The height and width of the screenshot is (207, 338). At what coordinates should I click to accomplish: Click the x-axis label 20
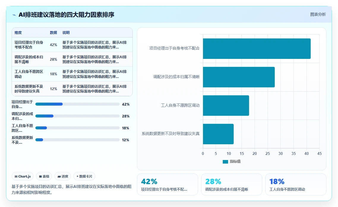pos(255,153)
